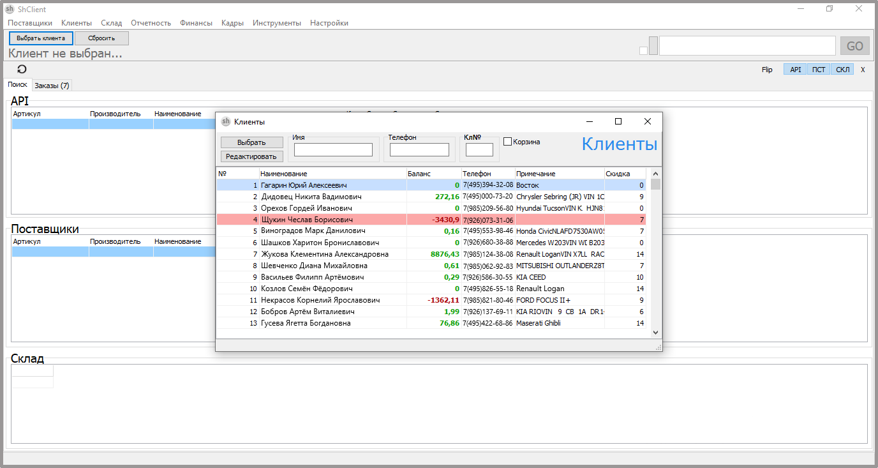Image resolution: width=878 pixels, height=468 pixels.
Task: Click the X button beside СКЛ
Action: tap(863, 70)
